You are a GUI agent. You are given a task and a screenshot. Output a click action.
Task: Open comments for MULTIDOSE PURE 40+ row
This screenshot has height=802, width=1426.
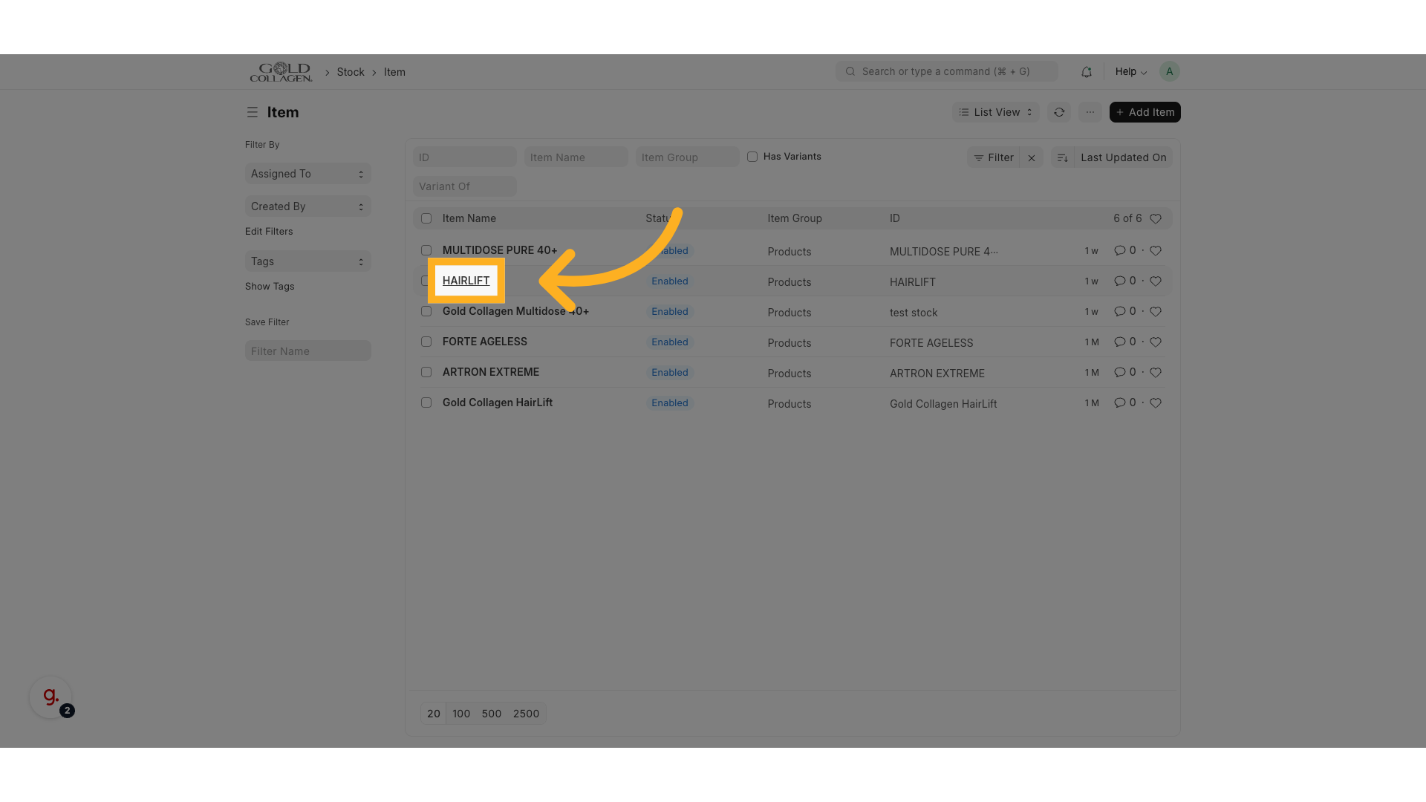click(x=1124, y=250)
